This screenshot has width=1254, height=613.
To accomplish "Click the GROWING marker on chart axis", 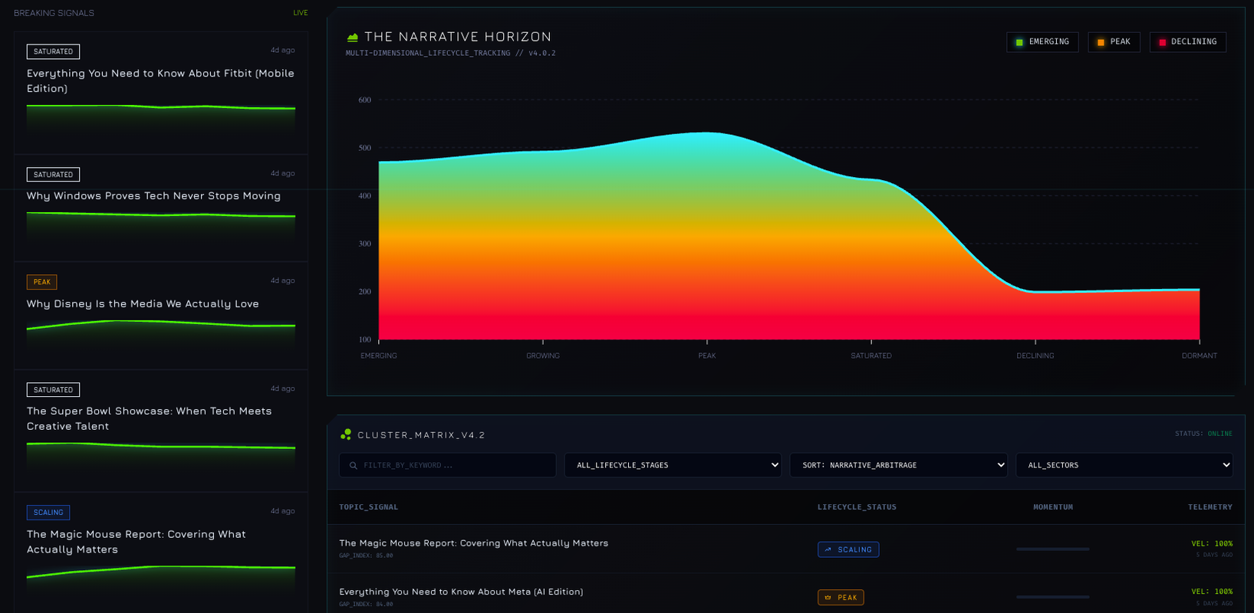I will pos(543,356).
